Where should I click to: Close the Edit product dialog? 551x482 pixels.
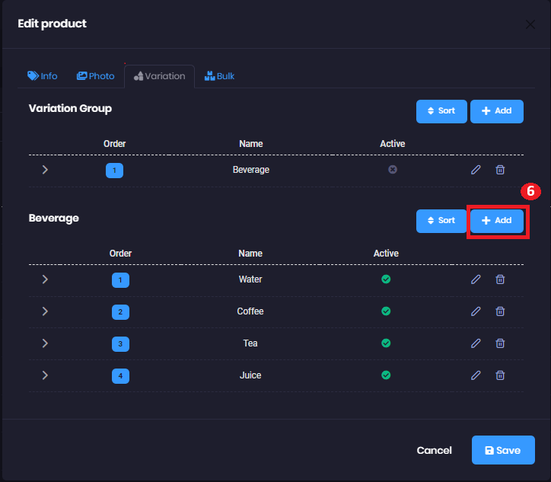[x=530, y=24]
